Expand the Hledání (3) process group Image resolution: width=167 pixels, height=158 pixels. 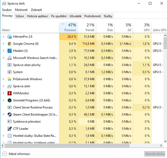[x=4, y=51]
